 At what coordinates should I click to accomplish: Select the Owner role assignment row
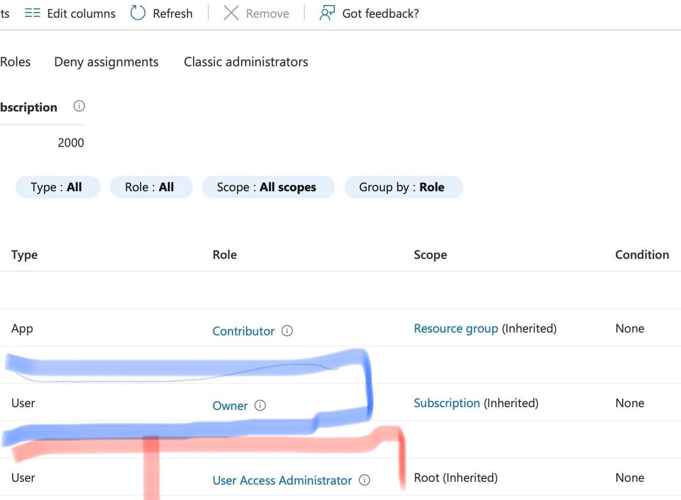93,403
